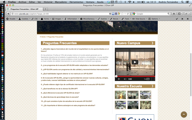Click the video progress bar scrubber

pos(116,76)
